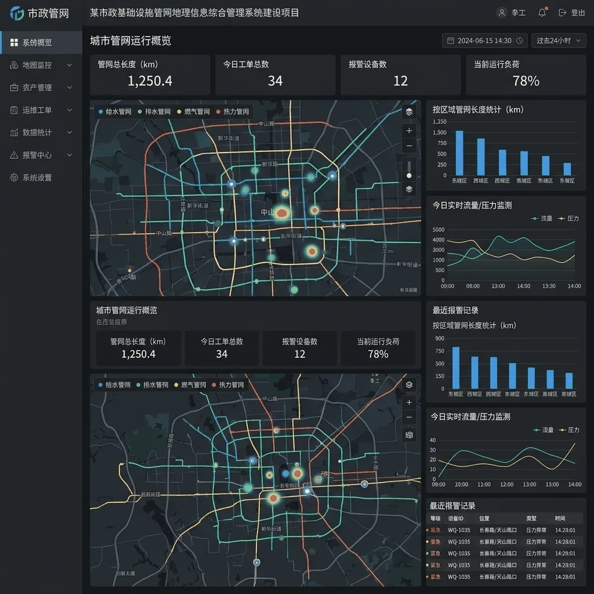
Task: Zoom out on the upper map
Action: (x=409, y=146)
